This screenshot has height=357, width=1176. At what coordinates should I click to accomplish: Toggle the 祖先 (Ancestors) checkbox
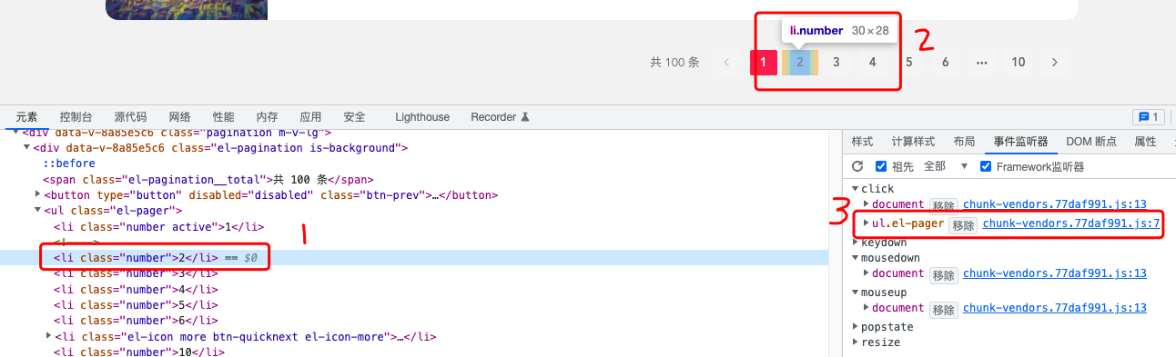pos(881,166)
